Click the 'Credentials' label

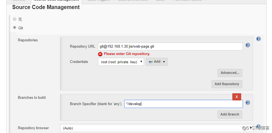79,62
